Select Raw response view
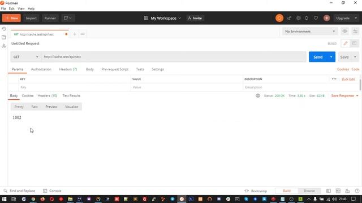This screenshot has height=203, width=362. (x=35, y=107)
